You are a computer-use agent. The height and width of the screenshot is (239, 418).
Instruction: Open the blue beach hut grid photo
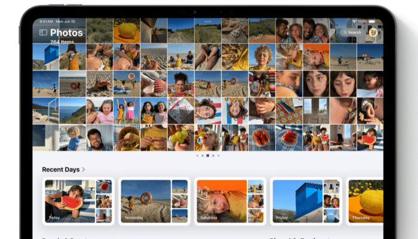pos(45,57)
